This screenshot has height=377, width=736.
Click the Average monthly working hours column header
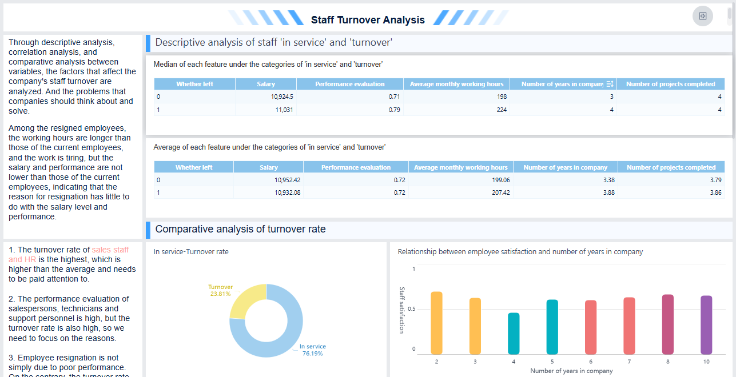pos(456,83)
